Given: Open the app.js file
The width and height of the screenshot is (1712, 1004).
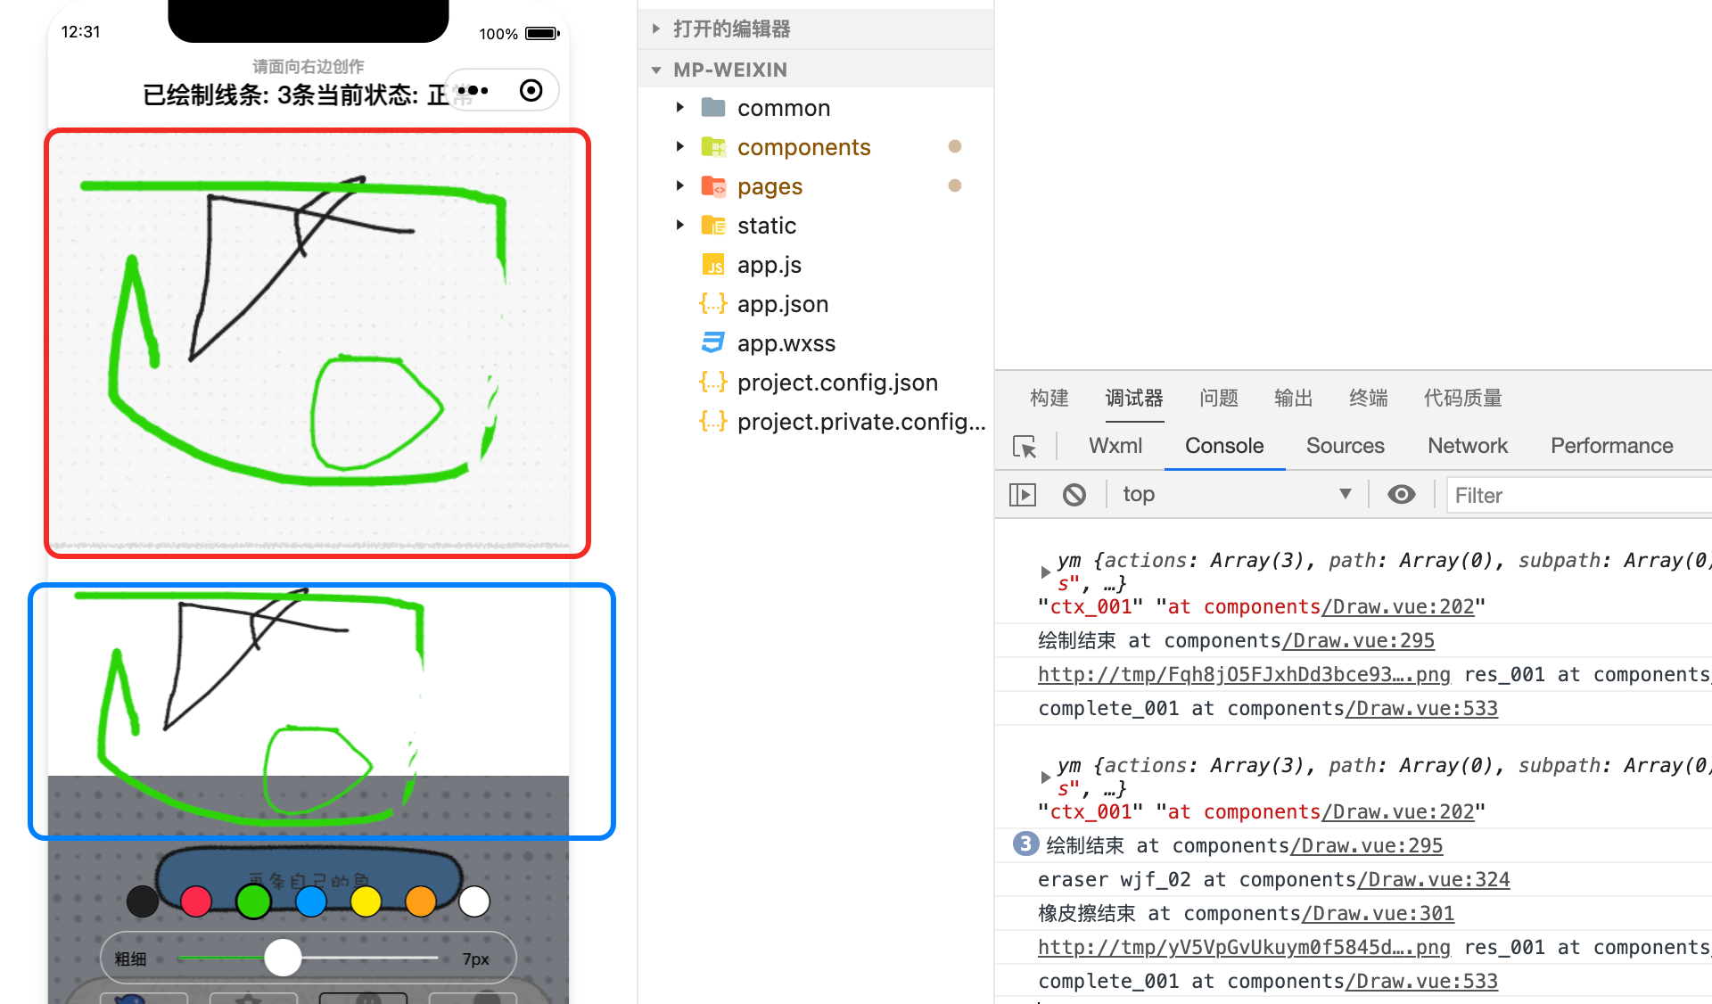Looking at the screenshot, I should [x=769, y=265].
